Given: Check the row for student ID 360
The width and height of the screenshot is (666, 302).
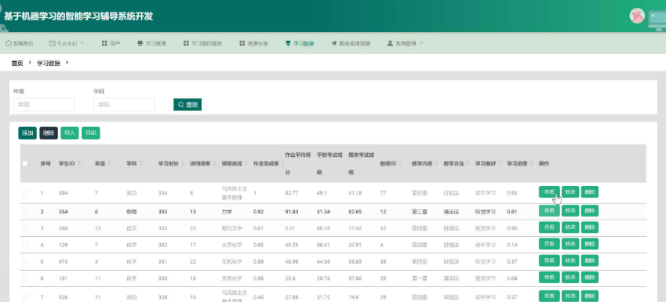Looking at the screenshot, I should 25,228.
